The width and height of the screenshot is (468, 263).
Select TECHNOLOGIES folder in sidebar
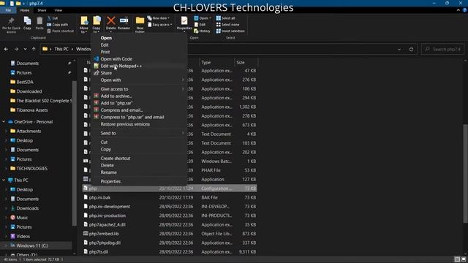click(31, 169)
